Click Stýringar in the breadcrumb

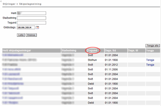pos(9,4)
